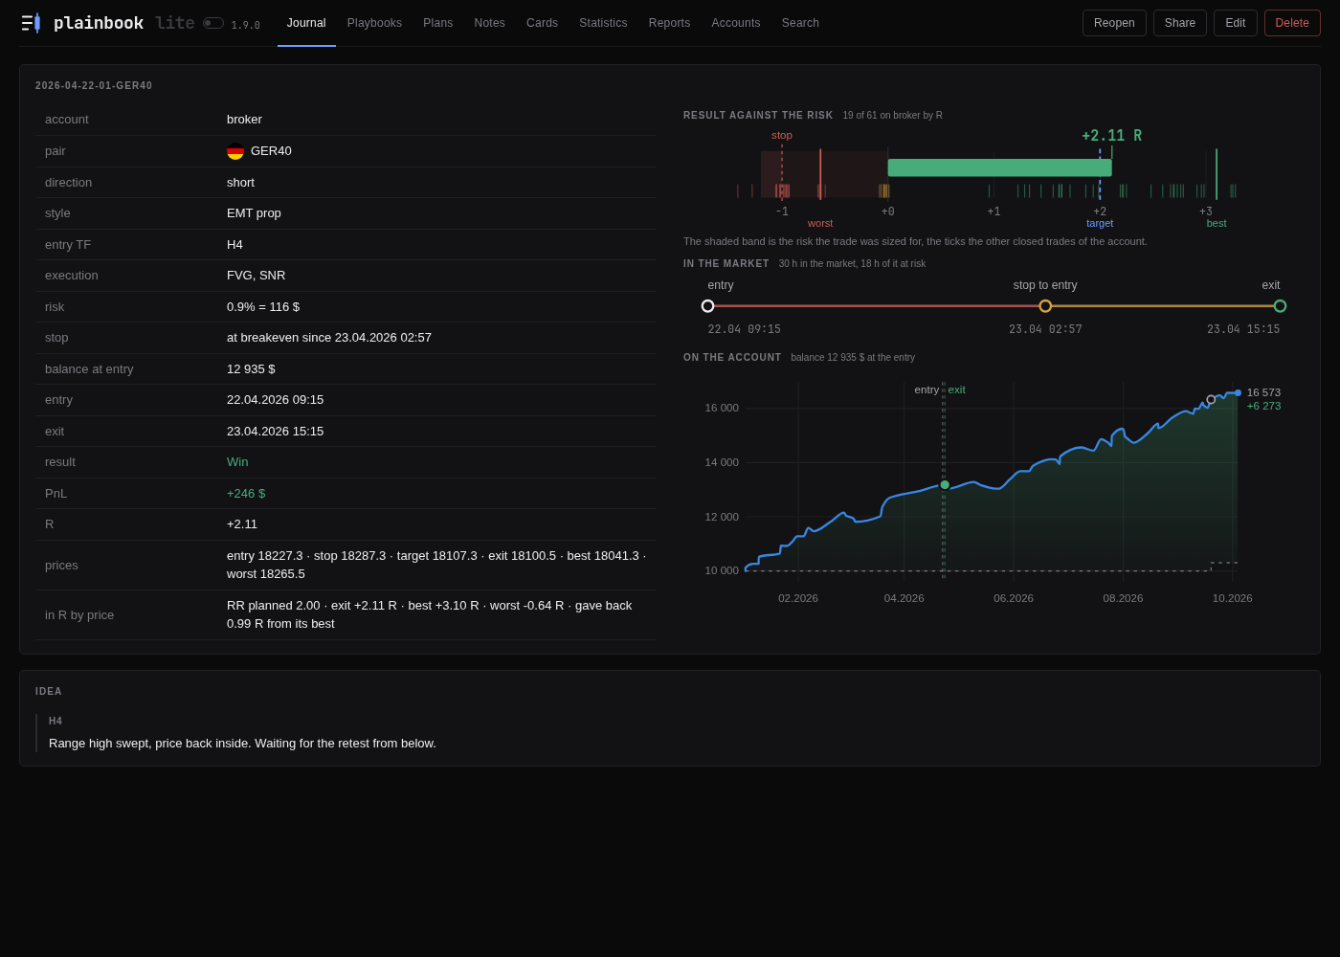Click the breakeven stop value text
Image resolution: width=1340 pixels, height=957 pixels.
329,338
